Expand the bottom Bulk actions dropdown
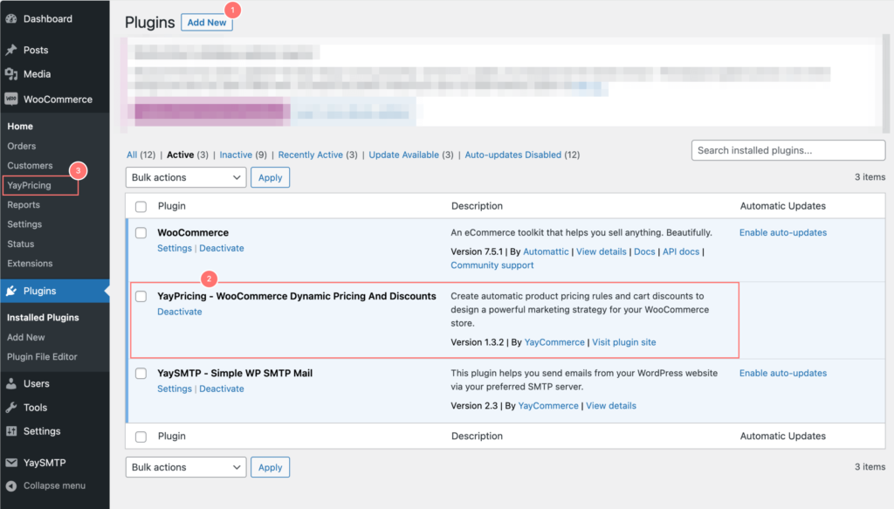The height and width of the screenshot is (509, 894). (x=186, y=467)
